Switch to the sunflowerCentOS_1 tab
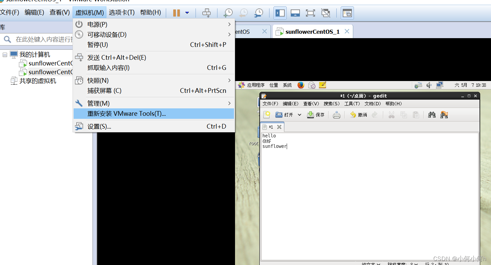 [x=312, y=32]
